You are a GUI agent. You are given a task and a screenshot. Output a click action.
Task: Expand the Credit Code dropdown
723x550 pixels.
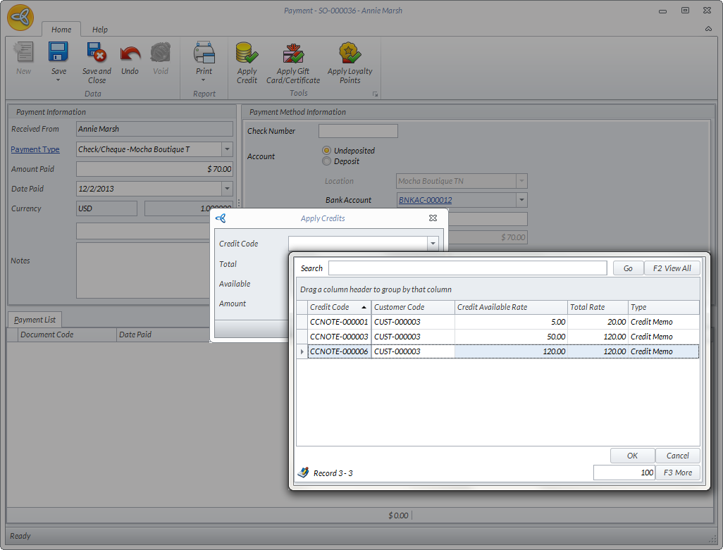pyautogui.click(x=433, y=244)
